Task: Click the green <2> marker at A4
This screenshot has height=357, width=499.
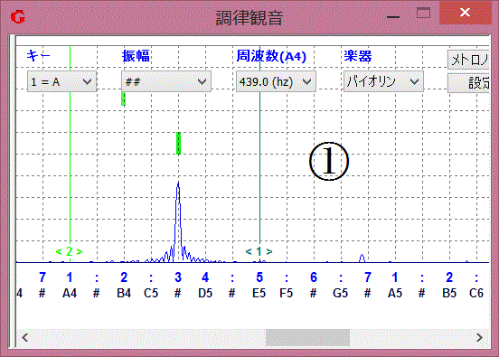Action: [69, 251]
